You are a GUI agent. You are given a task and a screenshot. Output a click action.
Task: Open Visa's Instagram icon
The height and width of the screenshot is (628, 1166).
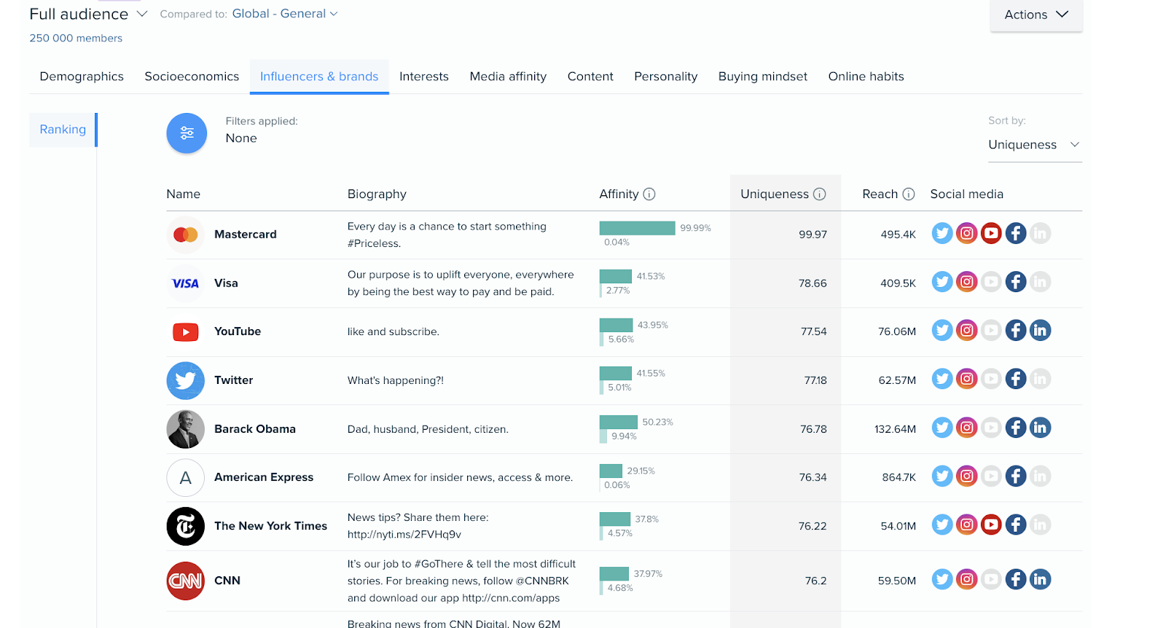point(966,282)
